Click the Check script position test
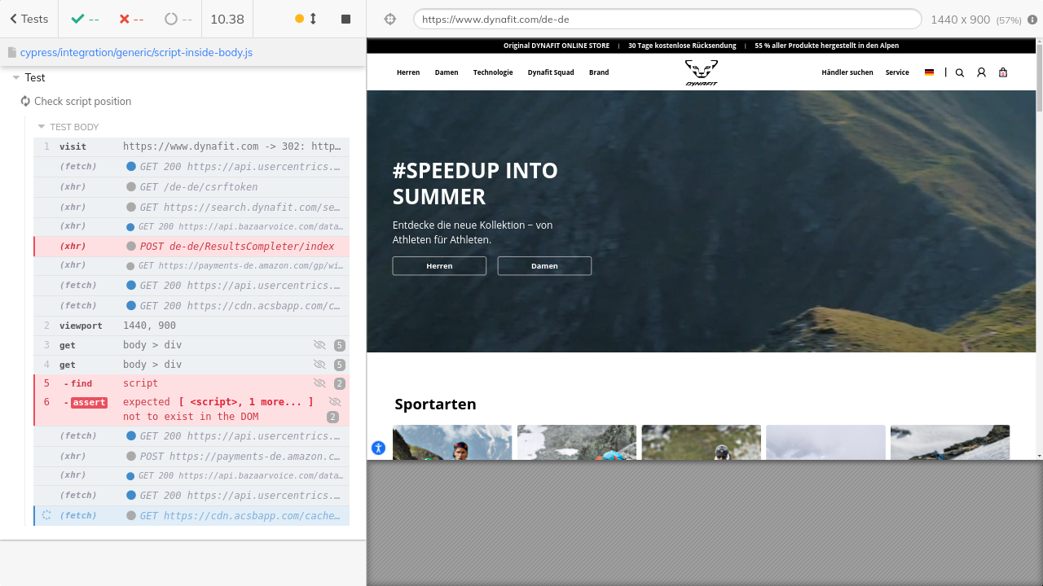Screen dimensions: 1043x586 [82, 102]
